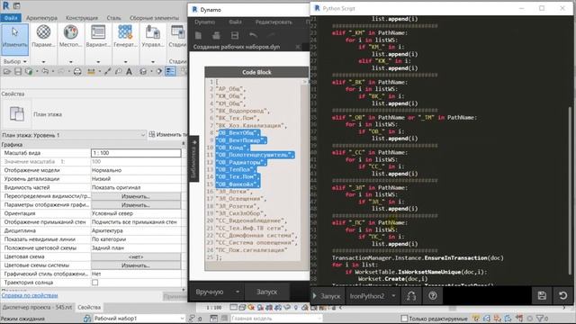The height and width of the screenshot is (324, 576).
Task: Open the Управление (Manage) links tool
Action: [x=152, y=37]
